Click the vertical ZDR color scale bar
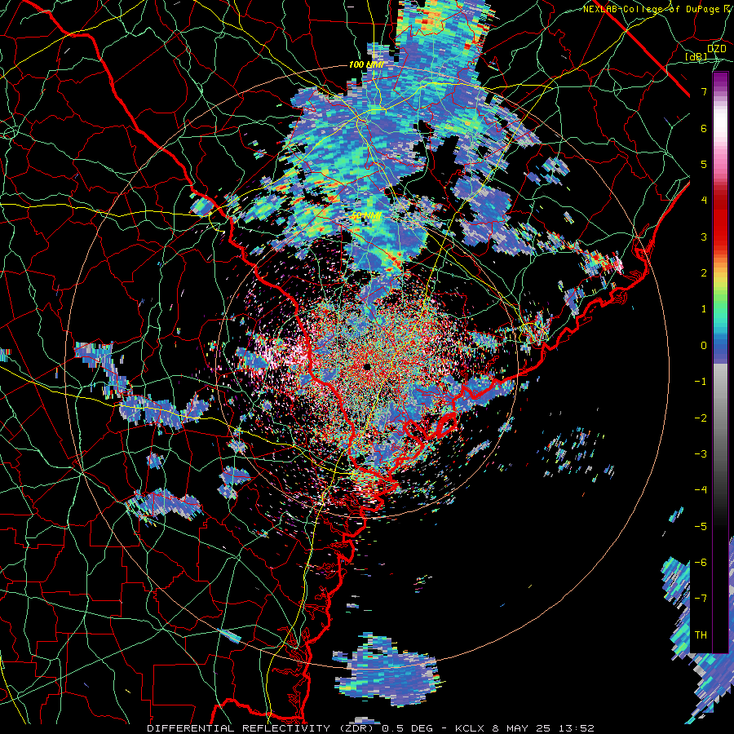 tap(720, 362)
